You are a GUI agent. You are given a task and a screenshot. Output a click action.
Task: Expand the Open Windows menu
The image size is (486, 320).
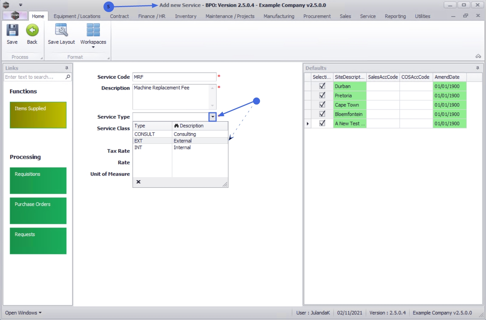pos(23,313)
